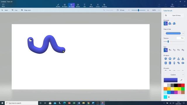Select the 3D shapes tab
The image size is (187, 105).
(x=71, y=5)
